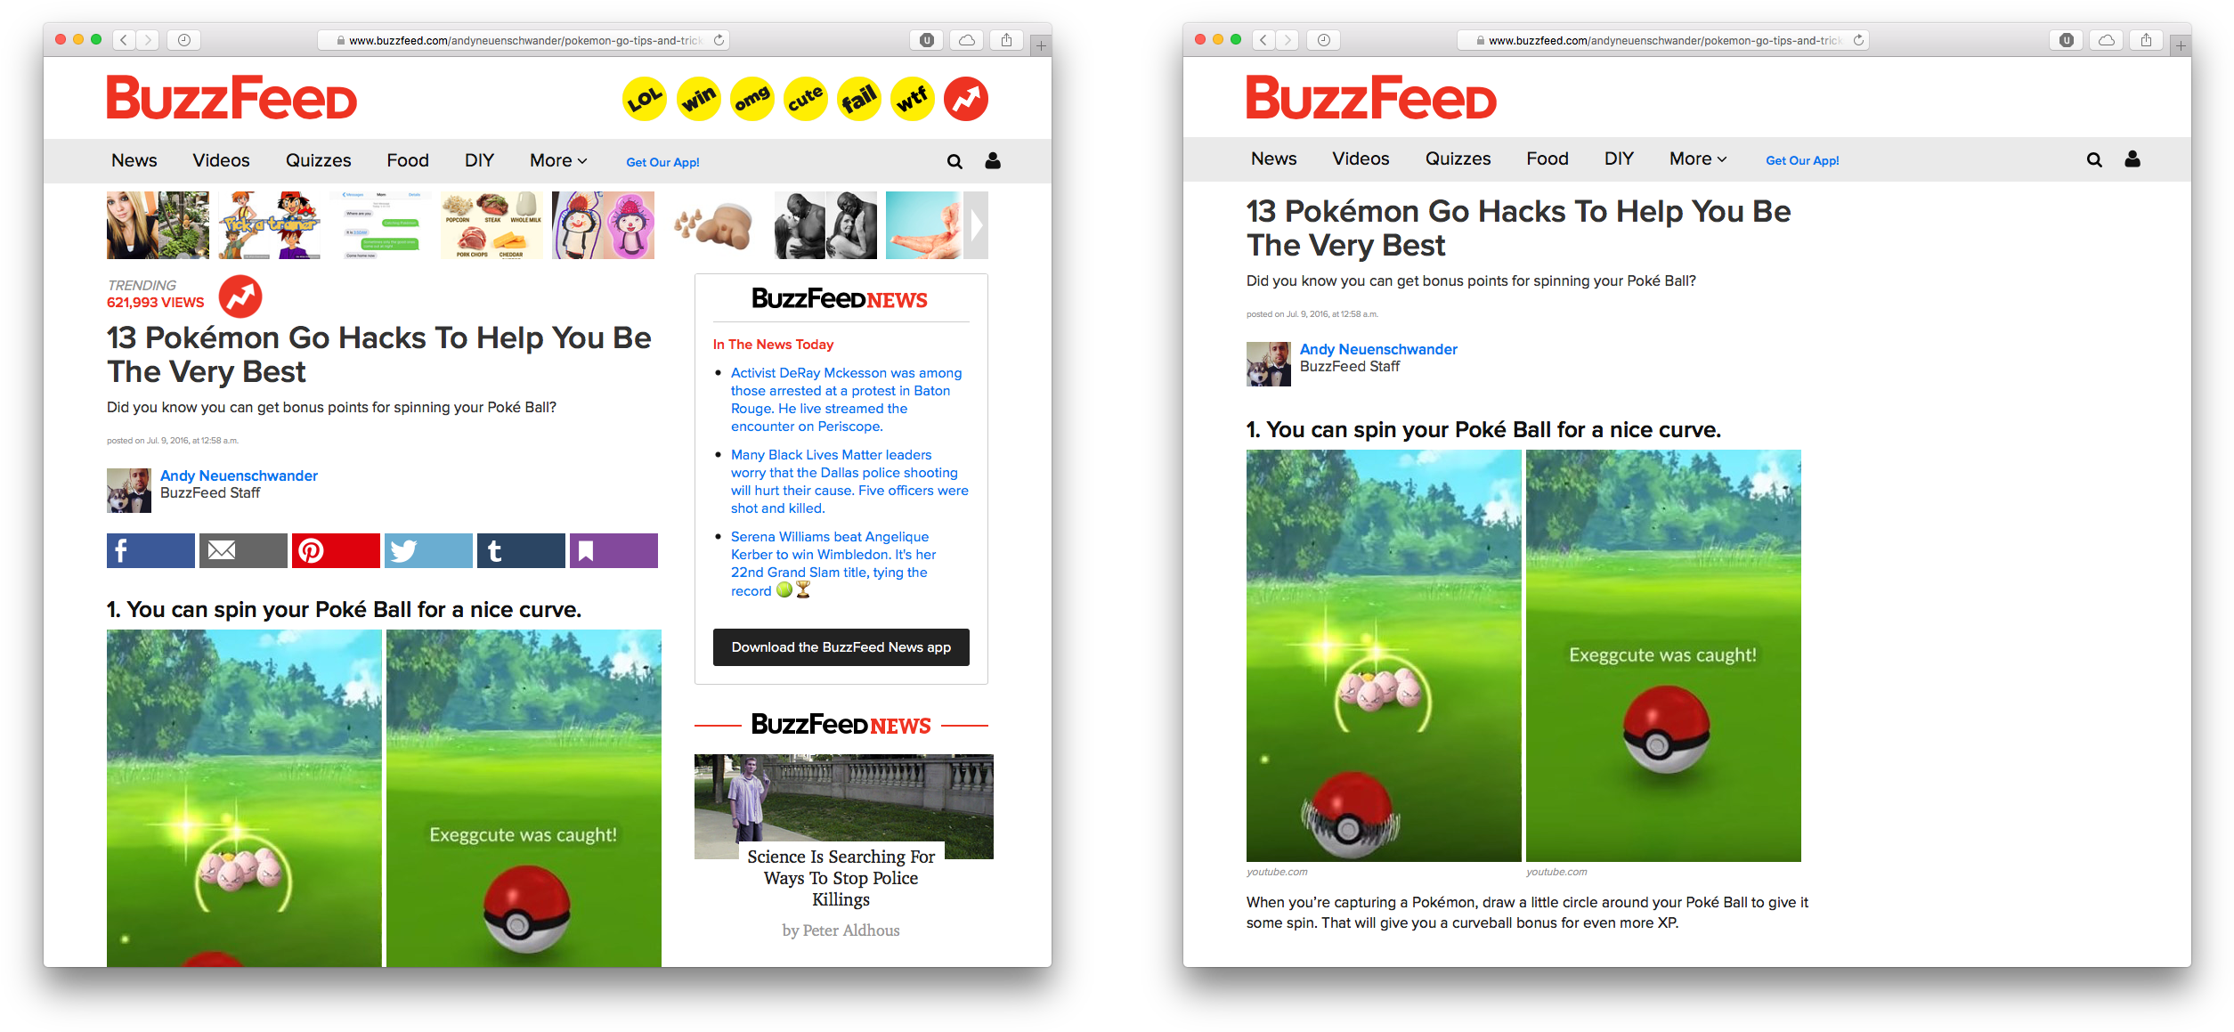Open the Quizzes menu item in left window

coord(318,160)
